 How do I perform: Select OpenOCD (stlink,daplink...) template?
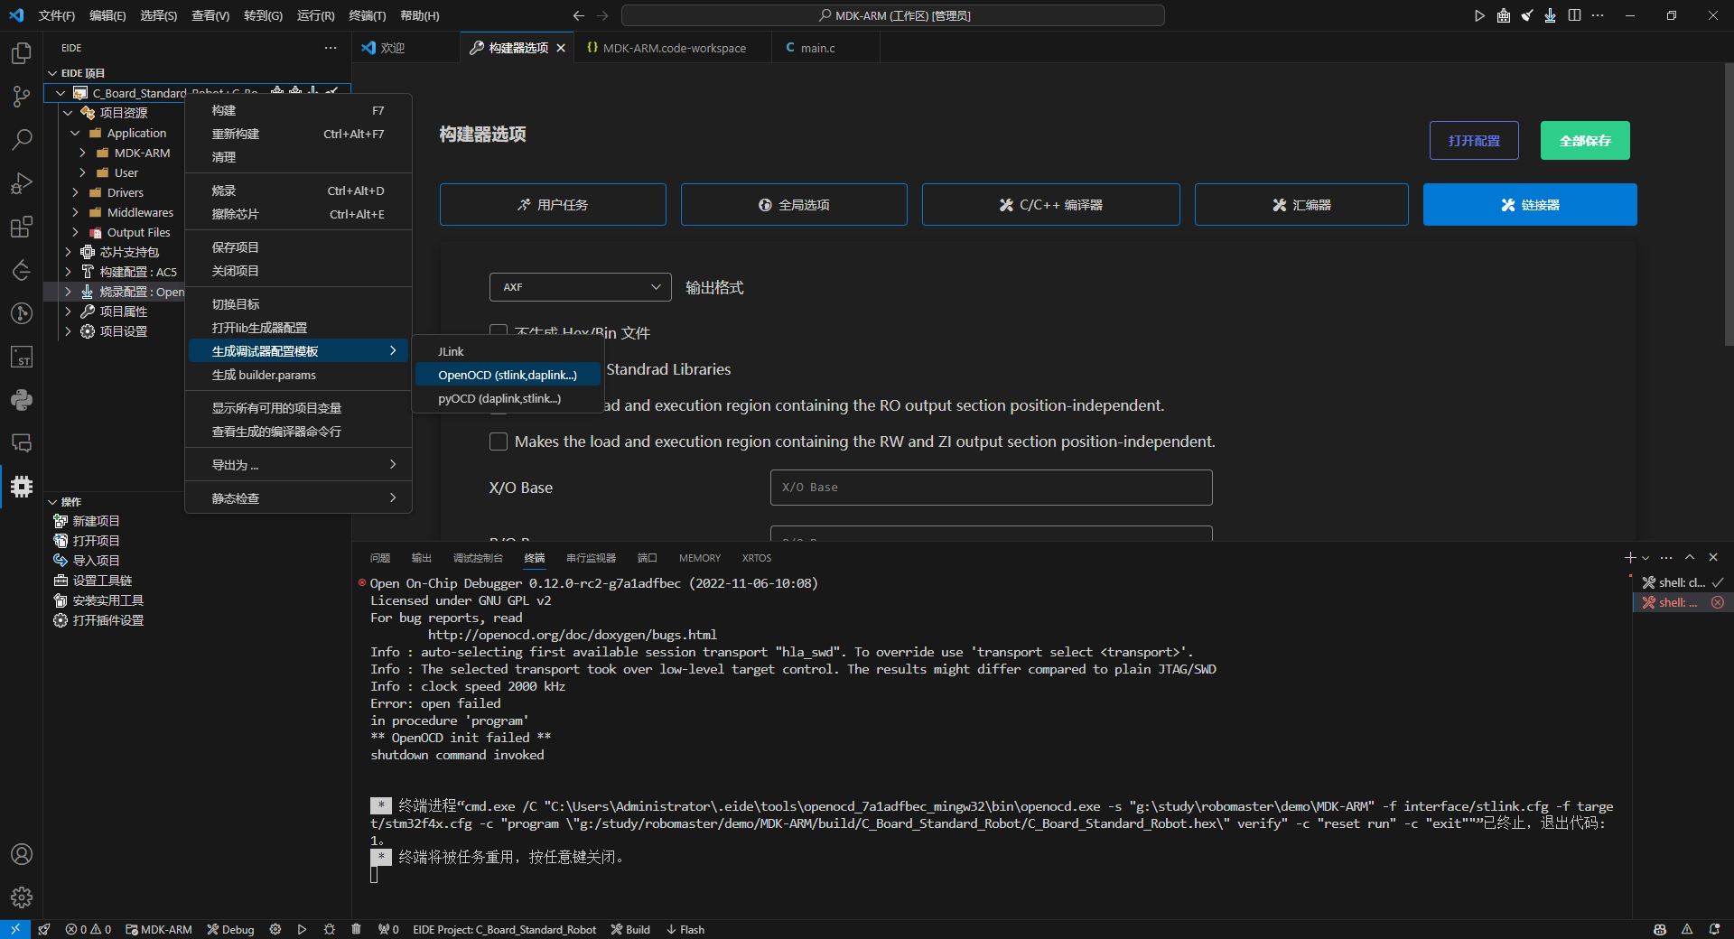[508, 375]
